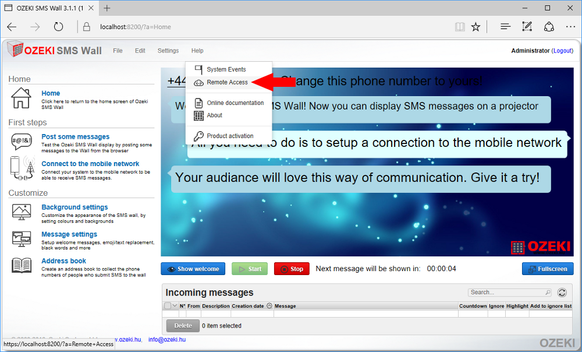The width and height of the screenshot is (582, 352).
Task: Toggle Creation date sort order arrow
Action: (269, 306)
